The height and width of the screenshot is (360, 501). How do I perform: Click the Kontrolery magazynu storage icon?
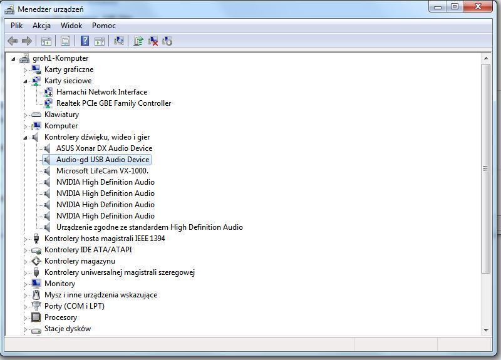36,261
